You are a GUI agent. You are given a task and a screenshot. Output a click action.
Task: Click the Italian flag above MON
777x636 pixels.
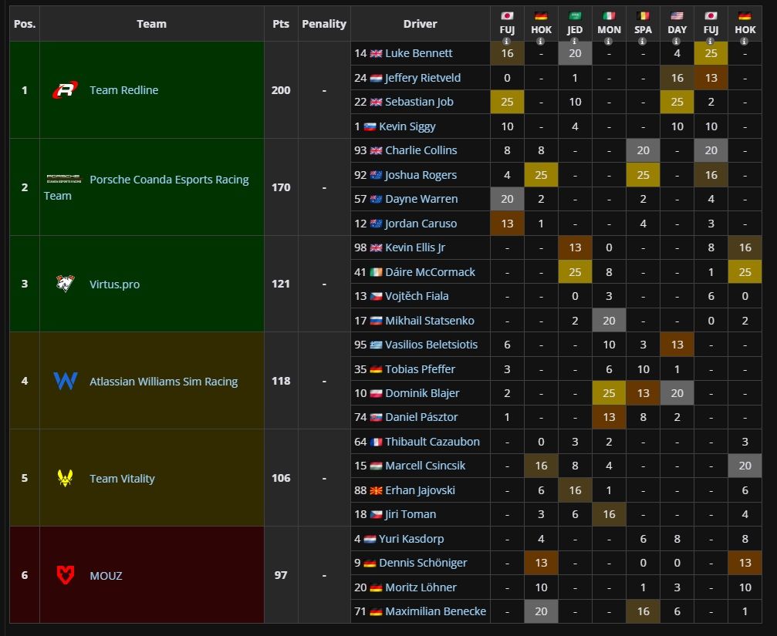pos(609,16)
